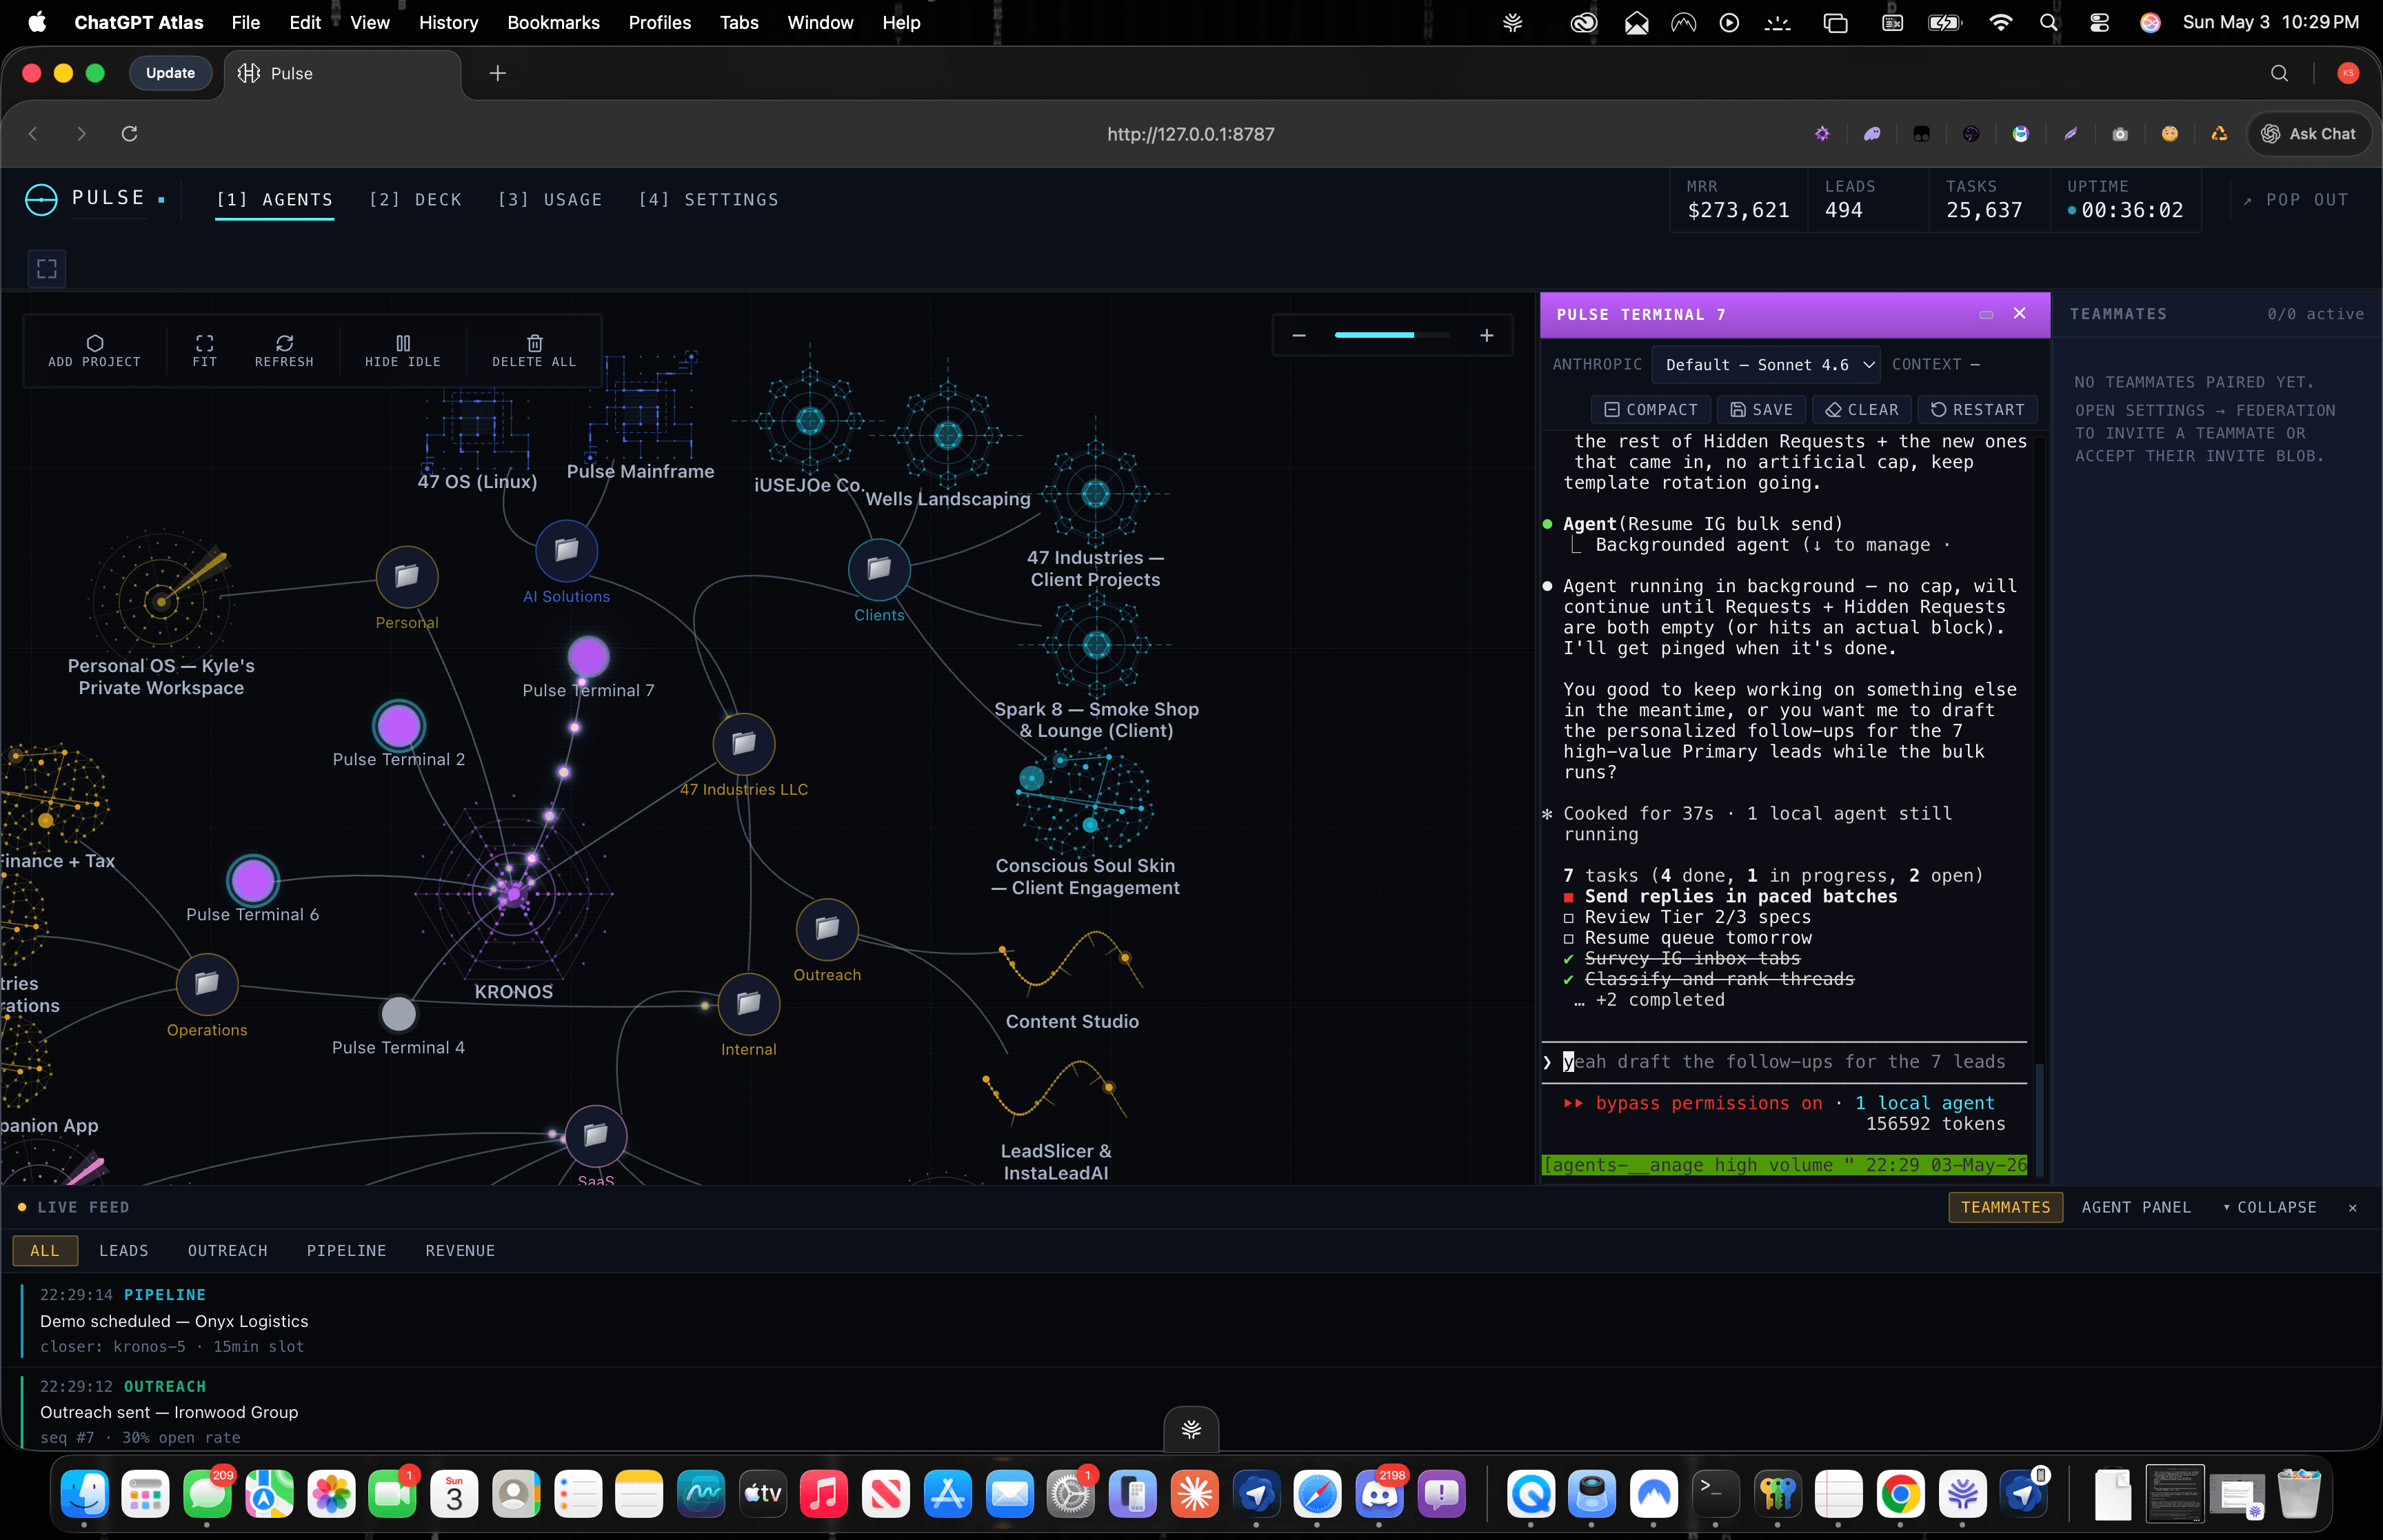
Task: Switch to the [4] SETTINGS tab
Action: tap(708, 200)
